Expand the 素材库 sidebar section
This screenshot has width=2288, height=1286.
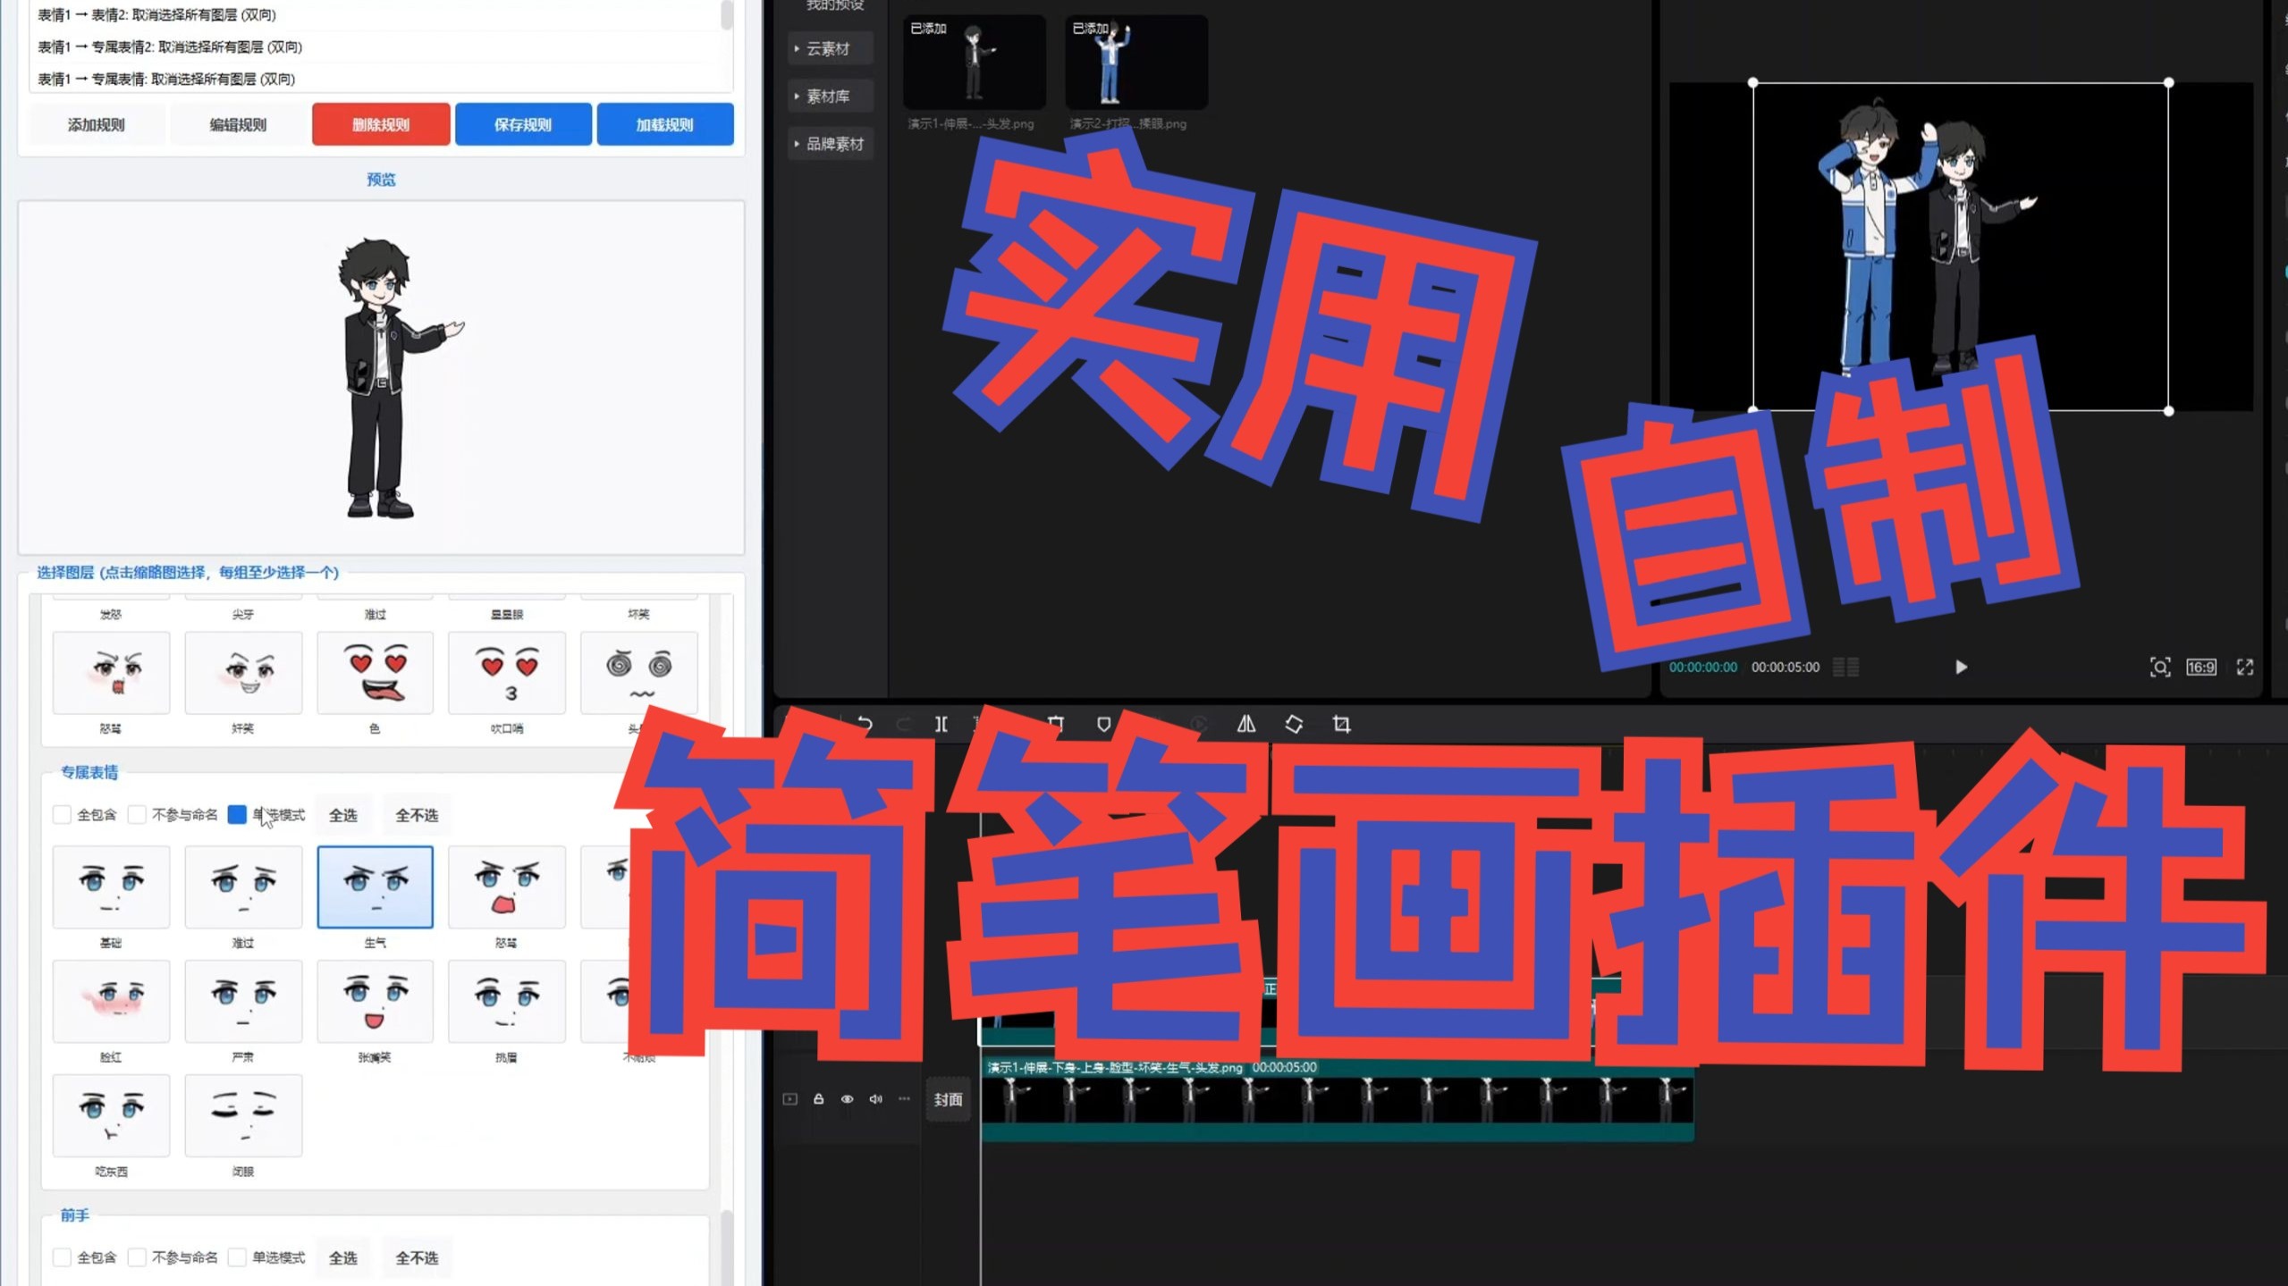(x=828, y=97)
